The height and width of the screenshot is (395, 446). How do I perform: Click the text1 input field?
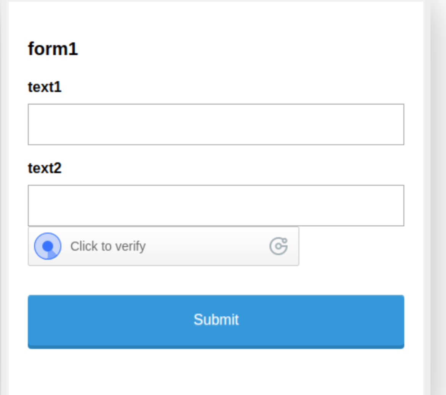point(216,124)
